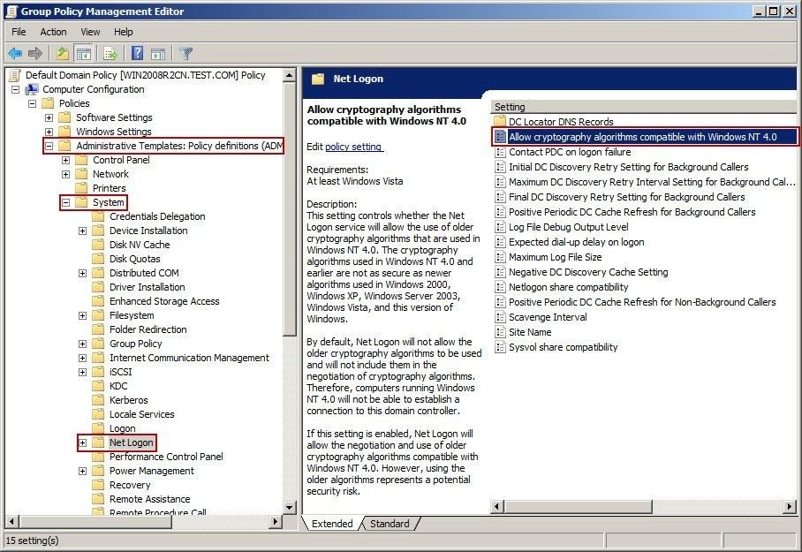Click the Up one level toolbar icon

point(63,53)
